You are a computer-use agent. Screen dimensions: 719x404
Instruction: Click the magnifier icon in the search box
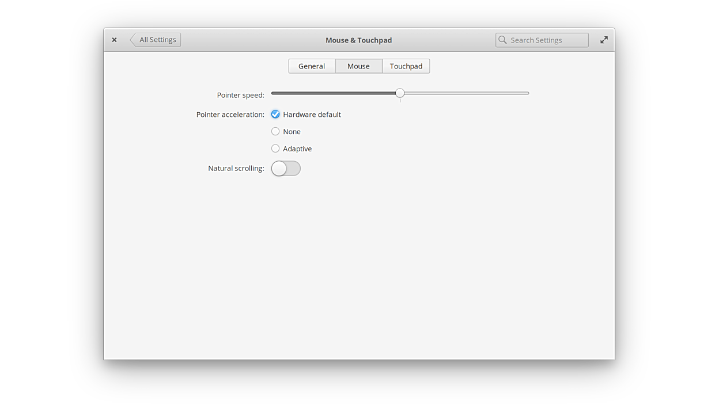pos(503,40)
